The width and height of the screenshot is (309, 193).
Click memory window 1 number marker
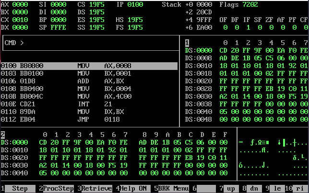187,43
